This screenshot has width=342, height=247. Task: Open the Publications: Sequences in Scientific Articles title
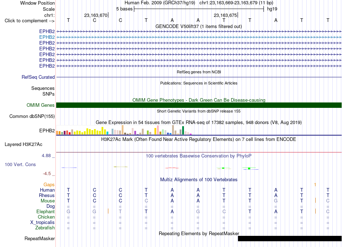click(199, 83)
